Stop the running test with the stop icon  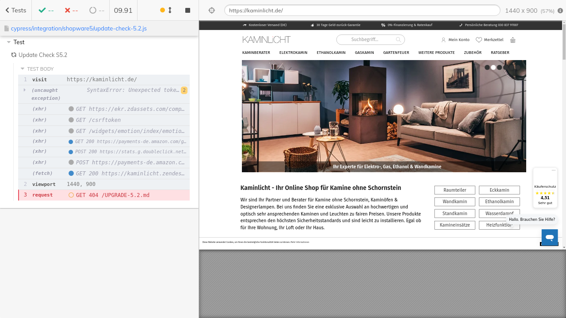pyautogui.click(x=187, y=10)
